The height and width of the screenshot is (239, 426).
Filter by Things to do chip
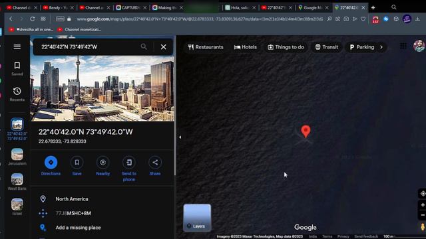coord(286,47)
